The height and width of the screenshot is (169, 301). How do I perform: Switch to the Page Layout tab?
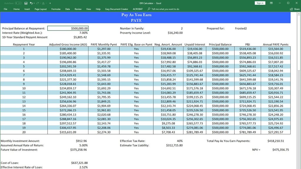coord(41,9)
